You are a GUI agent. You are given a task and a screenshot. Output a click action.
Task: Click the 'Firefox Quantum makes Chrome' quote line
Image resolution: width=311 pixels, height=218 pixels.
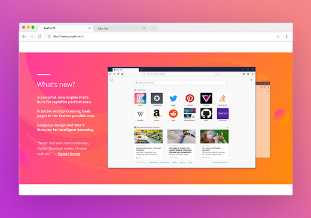click(62, 148)
